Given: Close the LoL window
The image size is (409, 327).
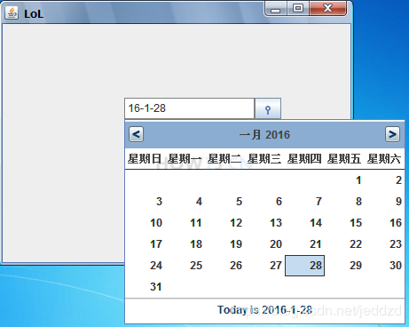Looking at the screenshot, I should 327,8.
